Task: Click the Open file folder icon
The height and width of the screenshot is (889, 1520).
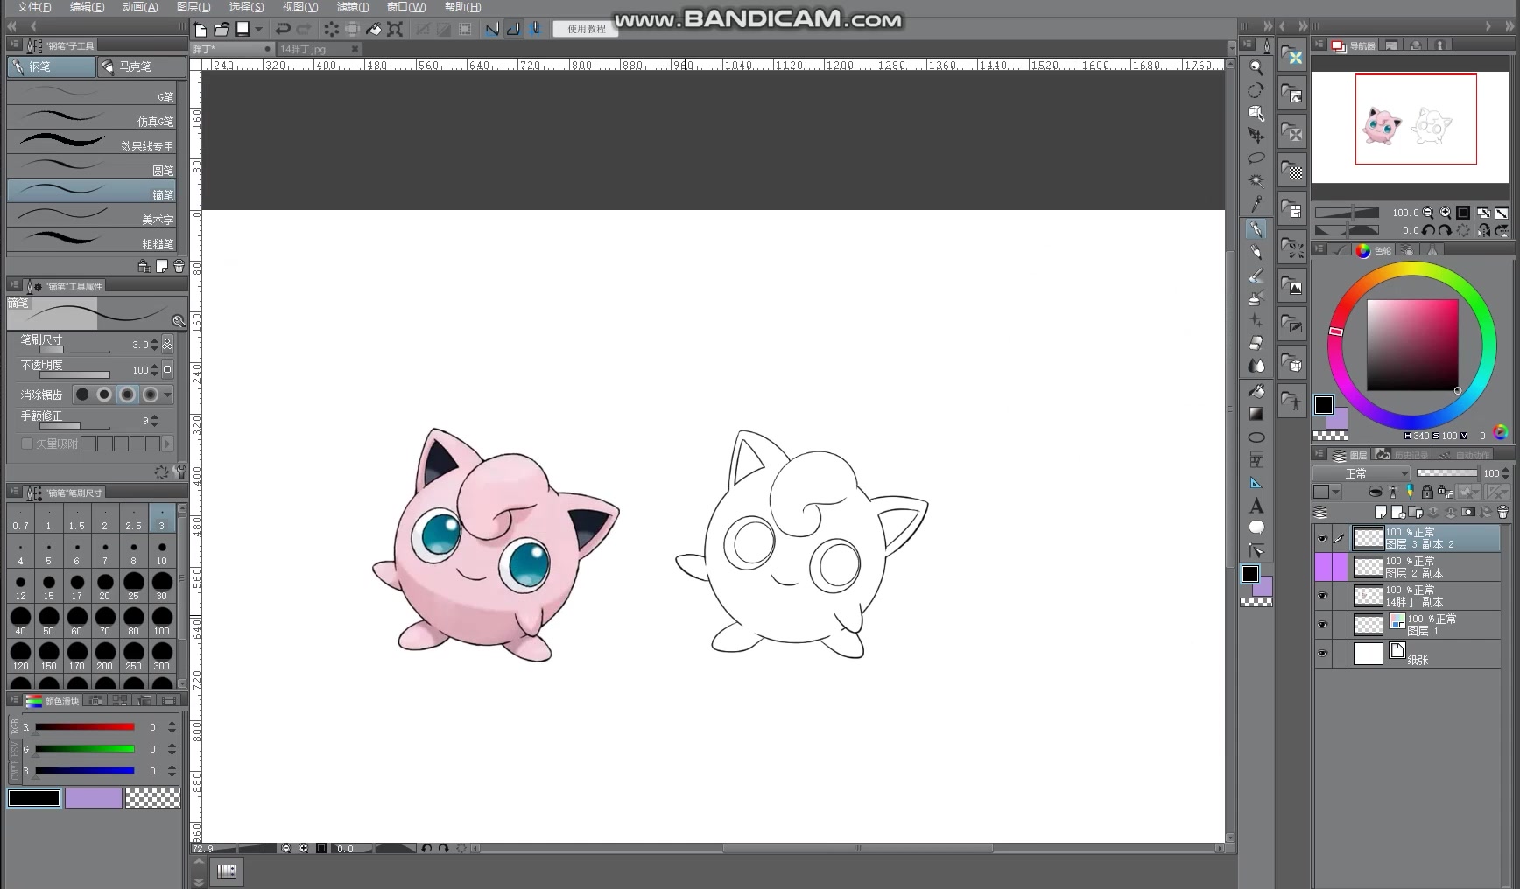Action: [x=222, y=29]
